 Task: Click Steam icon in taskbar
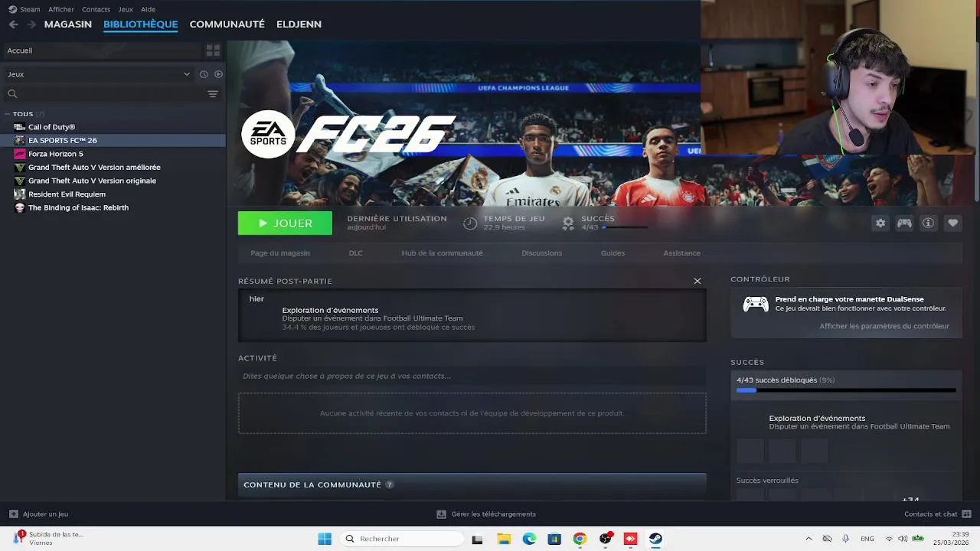655,539
